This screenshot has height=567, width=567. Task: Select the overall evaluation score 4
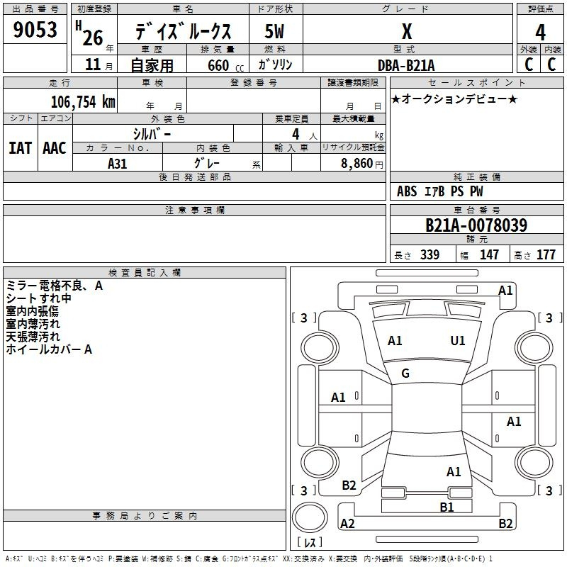pos(541,31)
